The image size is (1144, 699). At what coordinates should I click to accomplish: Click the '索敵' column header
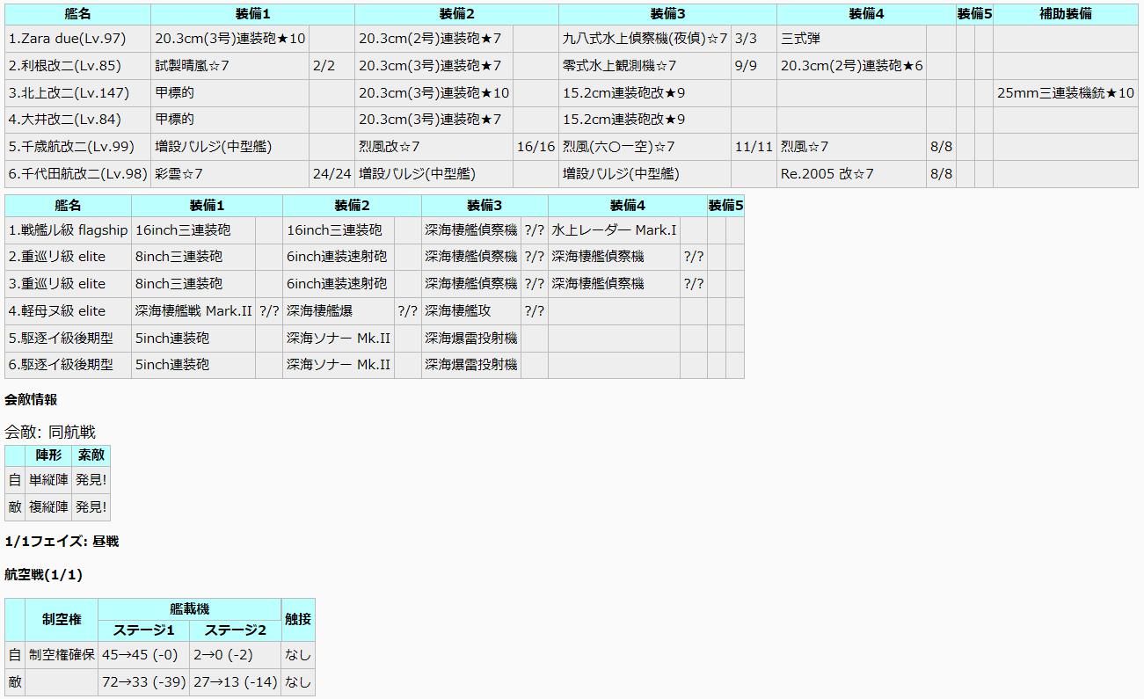91,455
